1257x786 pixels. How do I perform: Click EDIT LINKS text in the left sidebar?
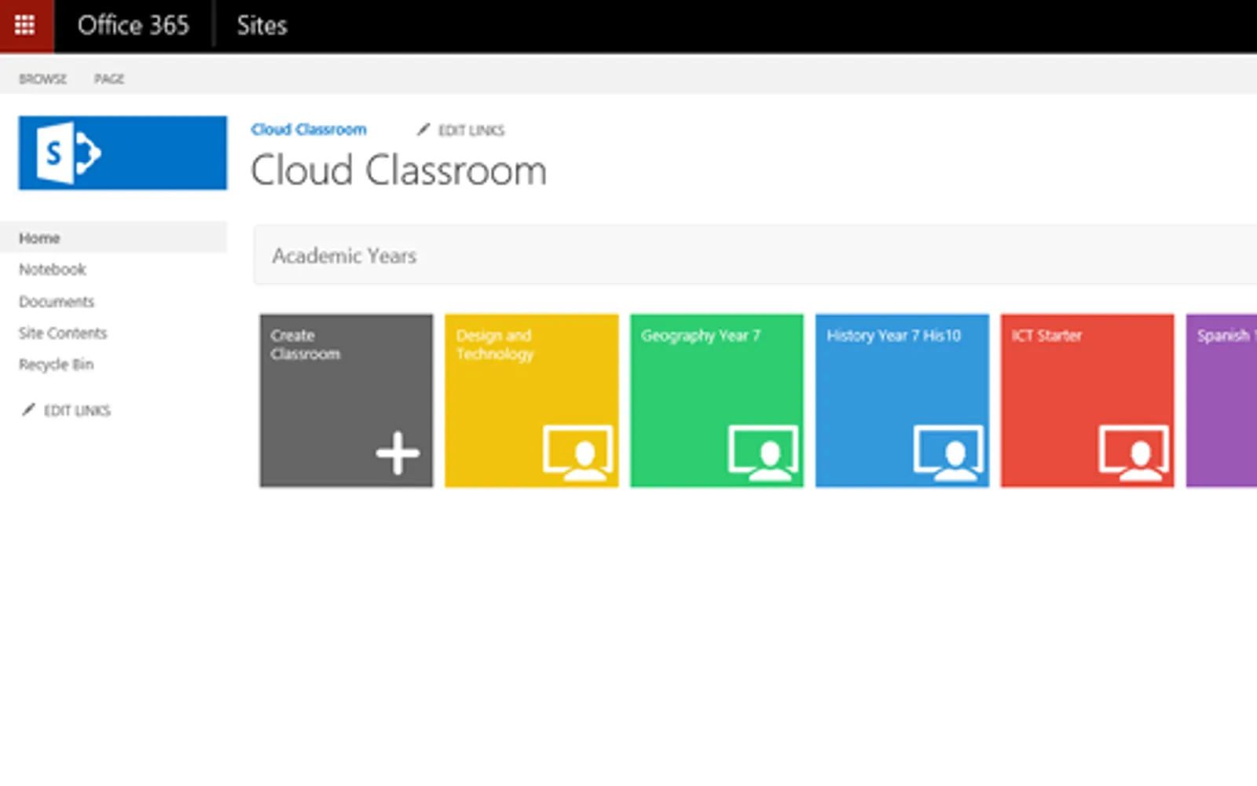click(77, 410)
